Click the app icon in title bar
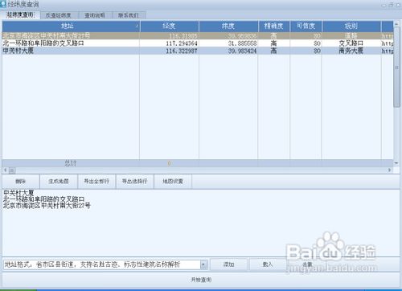 [x=3, y=4]
